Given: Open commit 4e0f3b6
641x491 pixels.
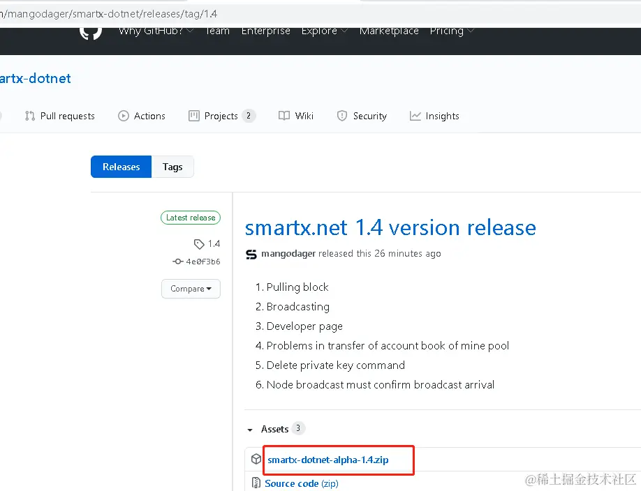Looking at the screenshot, I should tap(202, 262).
